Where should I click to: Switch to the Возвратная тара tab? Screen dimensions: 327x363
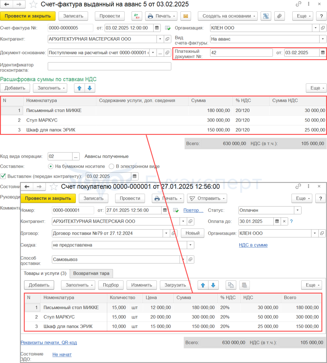click(x=91, y=273)
